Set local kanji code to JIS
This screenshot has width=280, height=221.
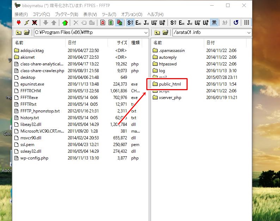[x=146, y=23]
